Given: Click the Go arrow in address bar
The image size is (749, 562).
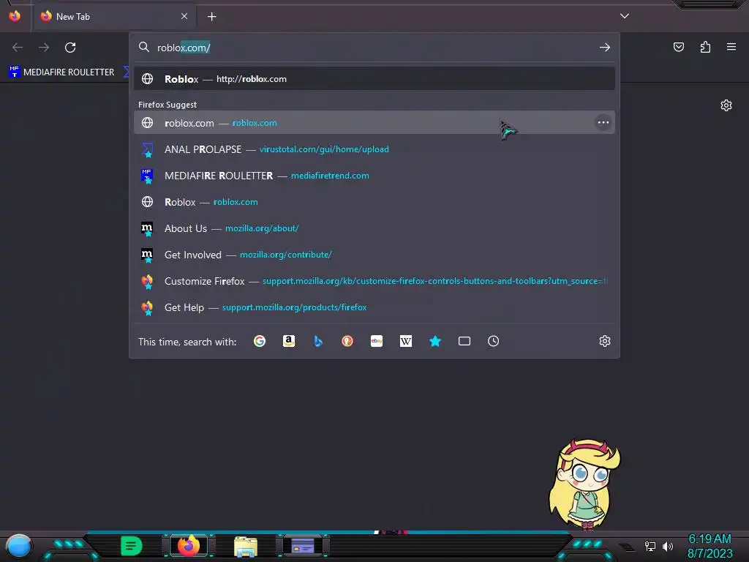Looking at the screenshot, I should coord(605,48).
